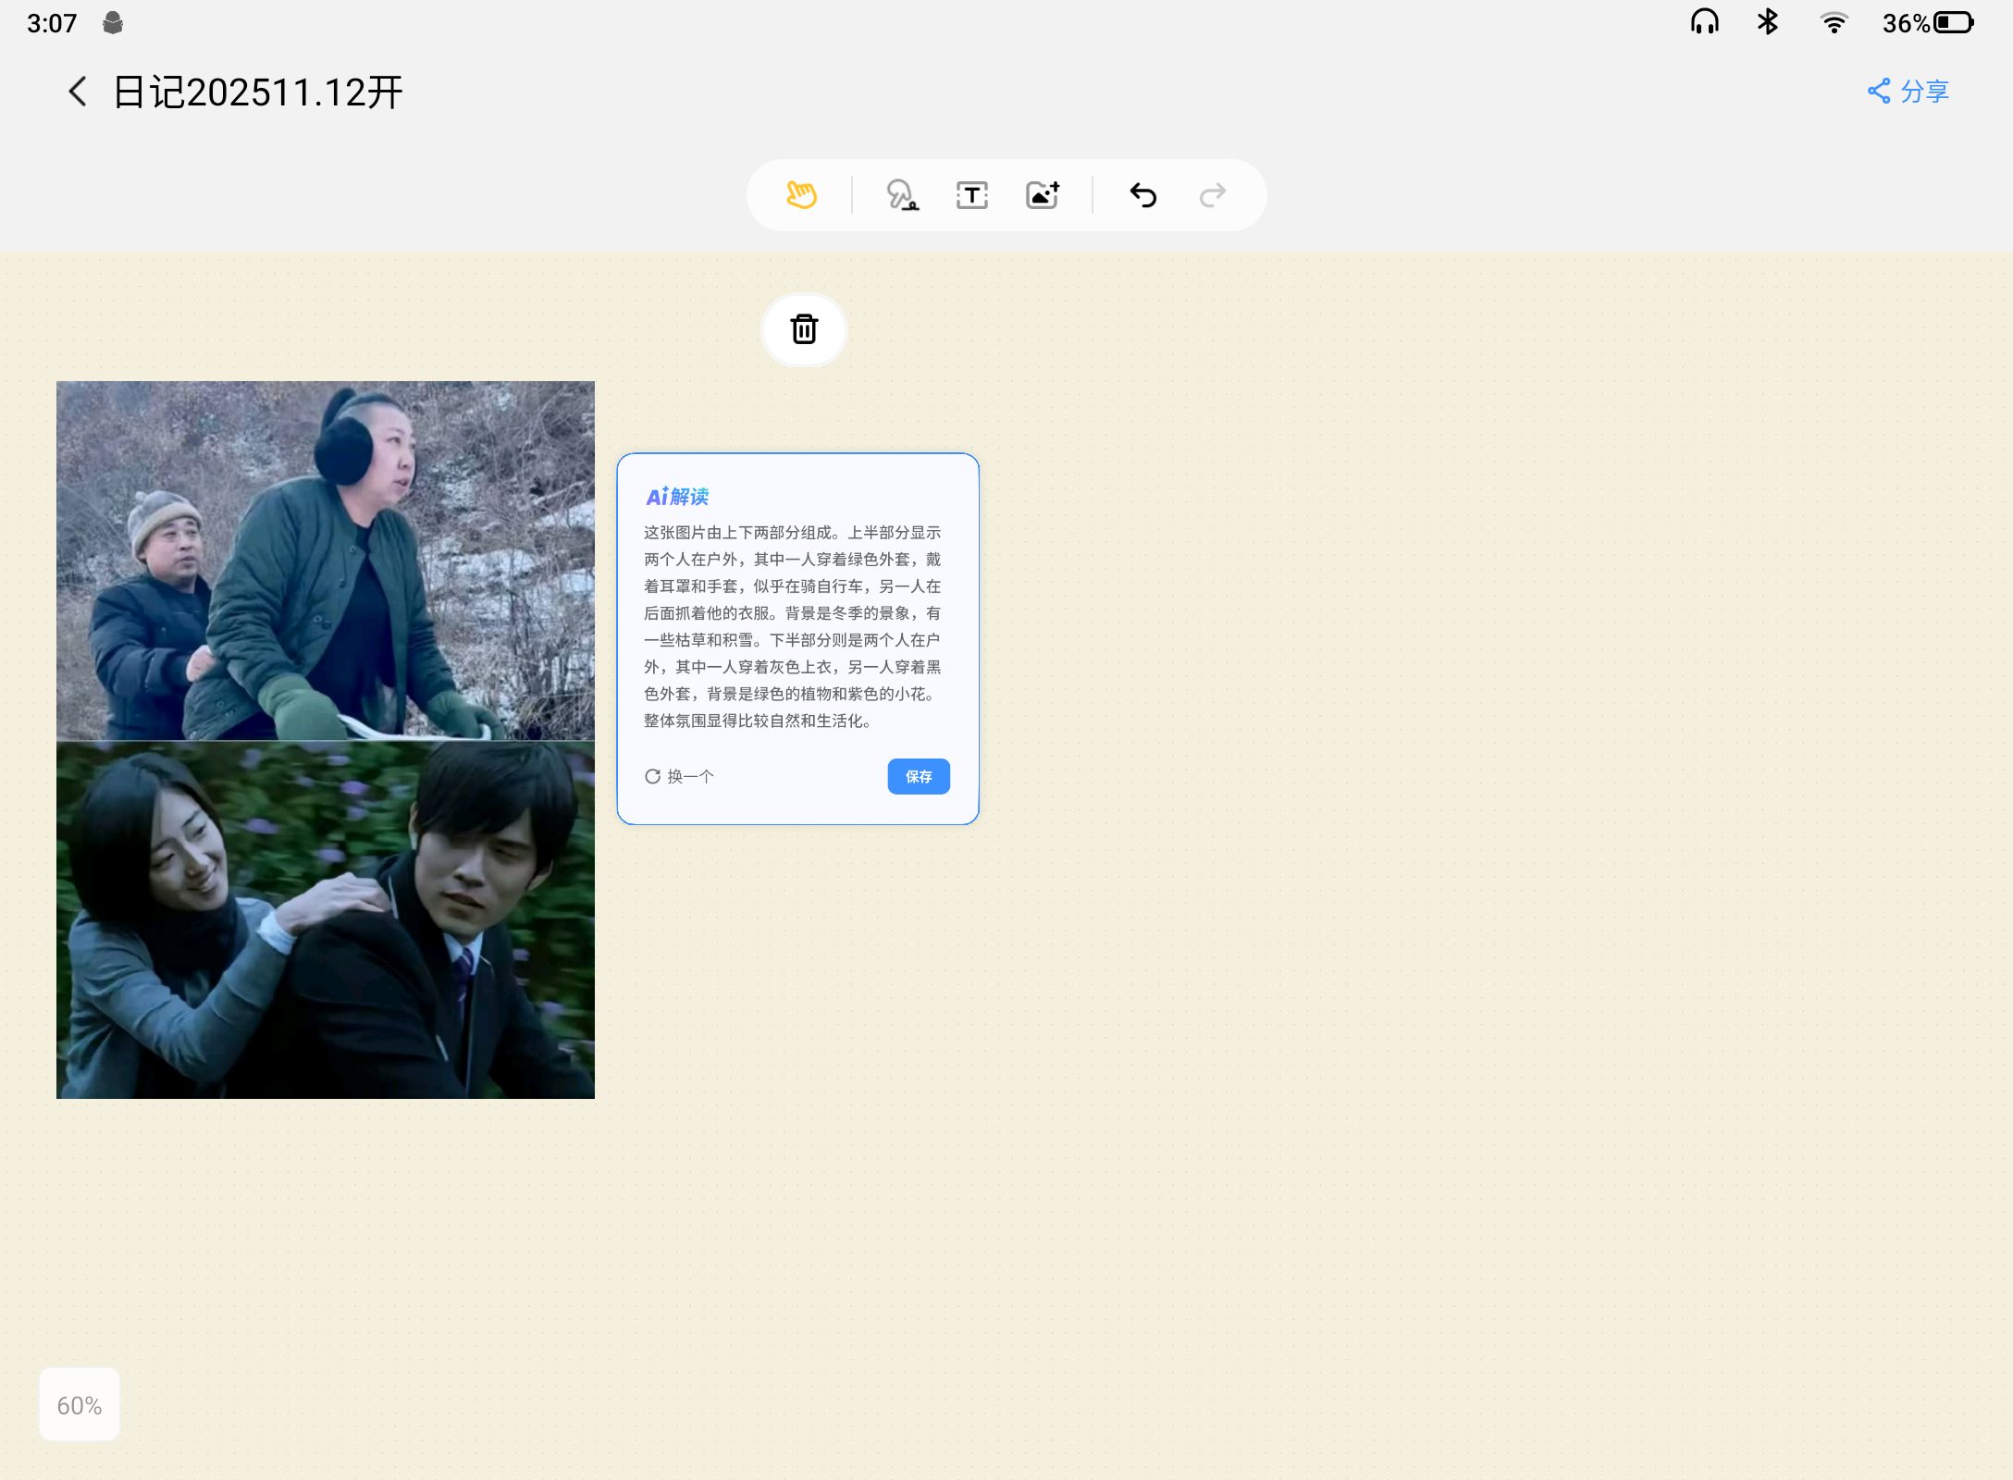Screen dimensions: 2013x1480
Task: Tap the headphones status icon
Action: (1704, 22)
